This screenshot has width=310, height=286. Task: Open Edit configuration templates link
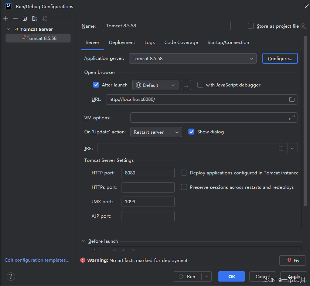pyautogui.click(x=37, y=260)
